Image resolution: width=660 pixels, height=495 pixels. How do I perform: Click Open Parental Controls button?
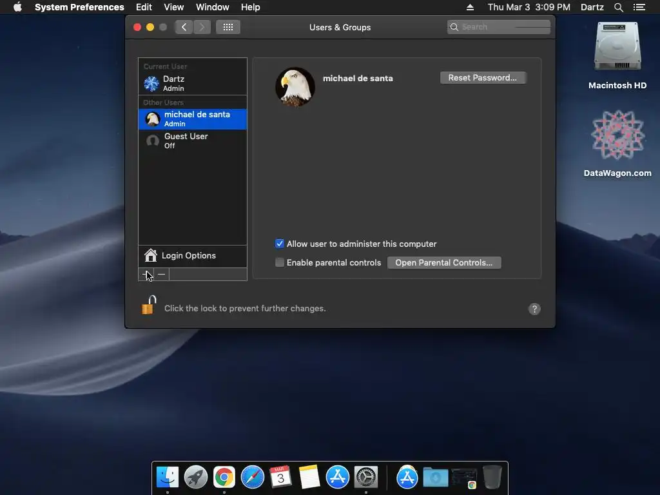[444, 263]
